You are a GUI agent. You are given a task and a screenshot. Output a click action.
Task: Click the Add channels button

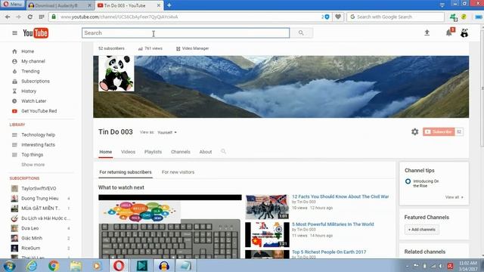coord(422,230)
